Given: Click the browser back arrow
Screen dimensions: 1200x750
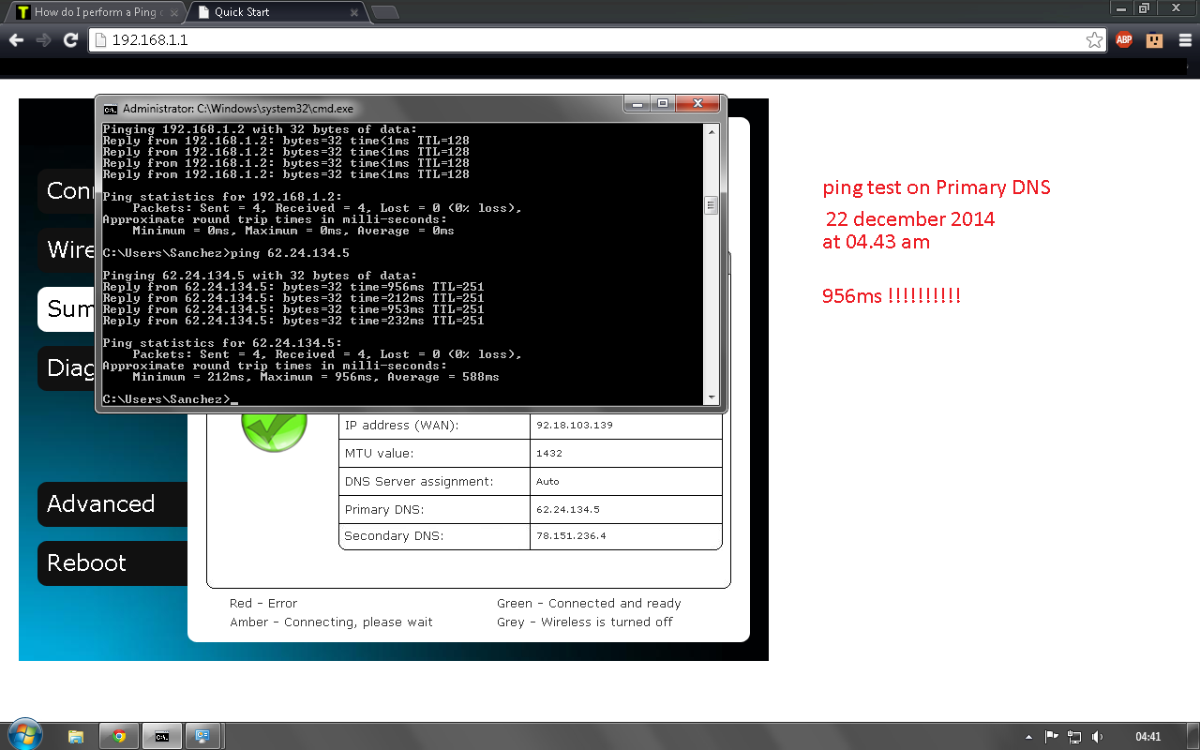Looking at the screenshot, I should point(16,40).
